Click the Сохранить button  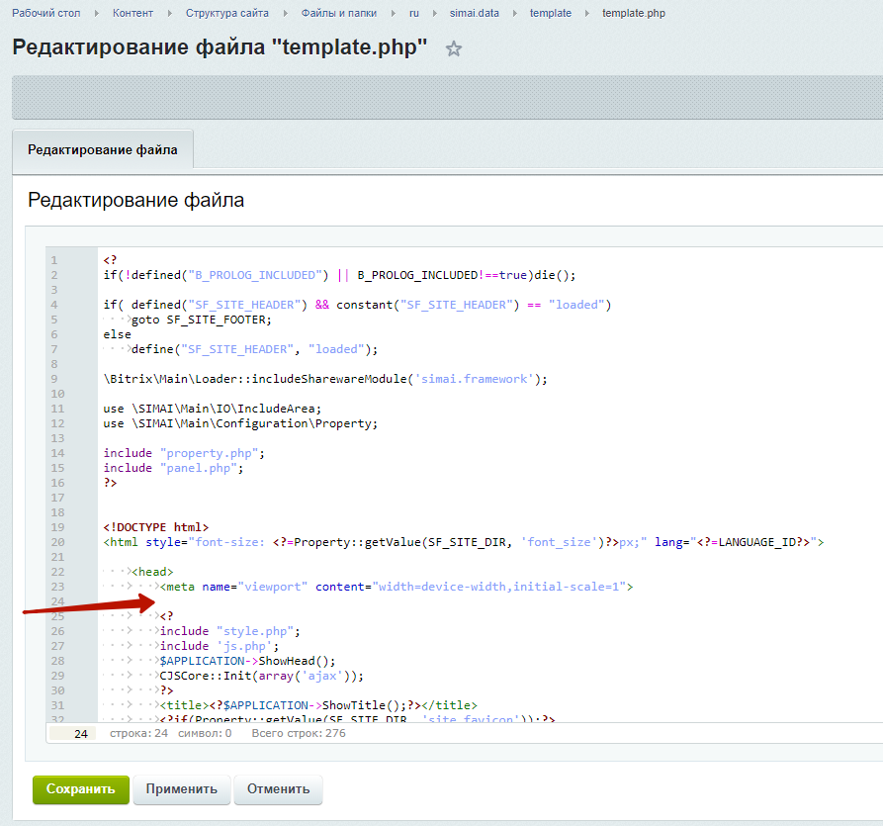pos(81,789)
